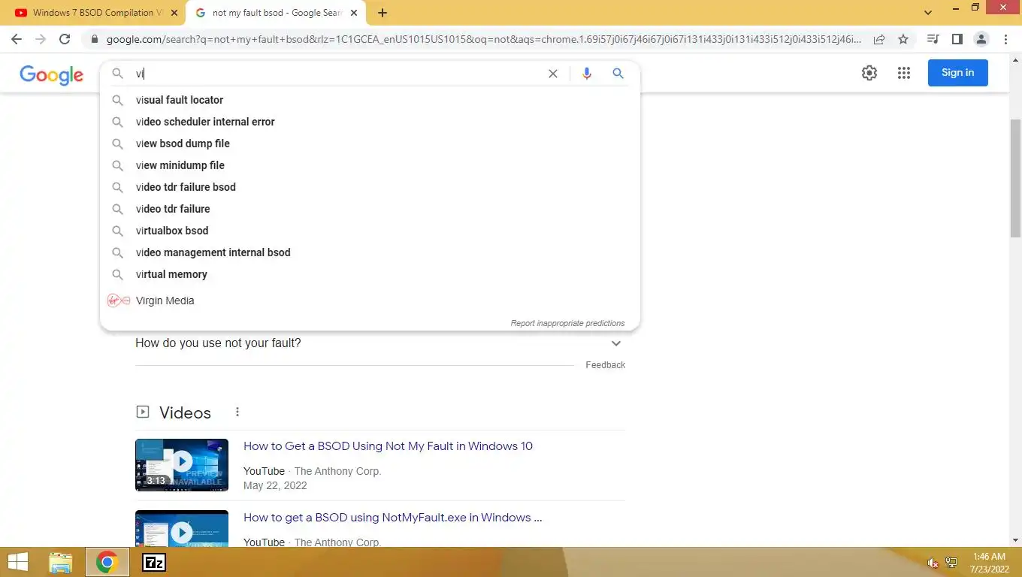This screenshot has width=1022, height=577.
Task: Open Google quick settings gear
Action: 869,73
